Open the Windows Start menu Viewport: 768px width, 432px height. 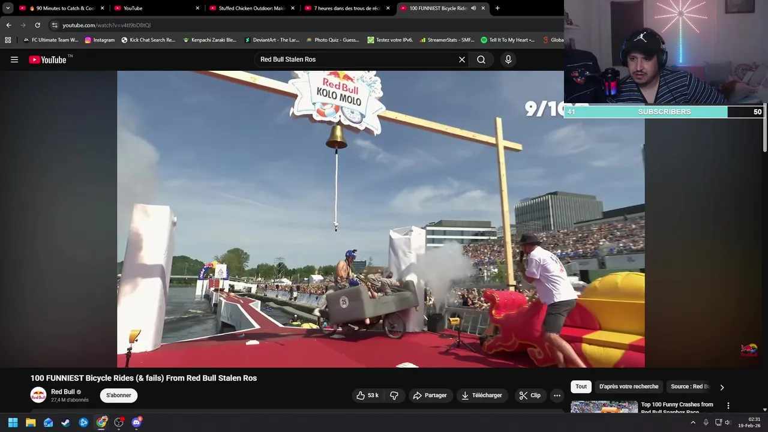coord(13,422)
